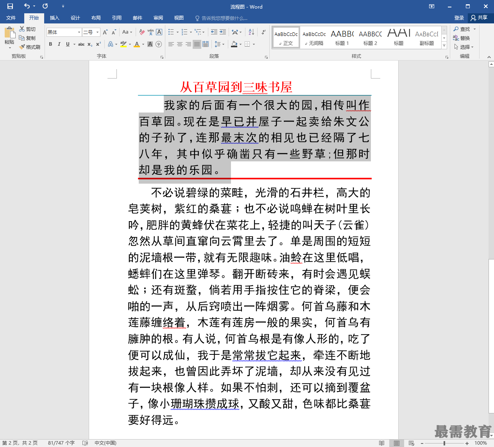Expand the styles gallery more arrow

tap(444, 46)
